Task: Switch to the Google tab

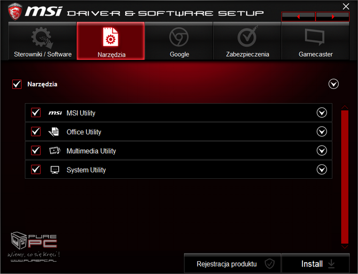Action: 179,41
